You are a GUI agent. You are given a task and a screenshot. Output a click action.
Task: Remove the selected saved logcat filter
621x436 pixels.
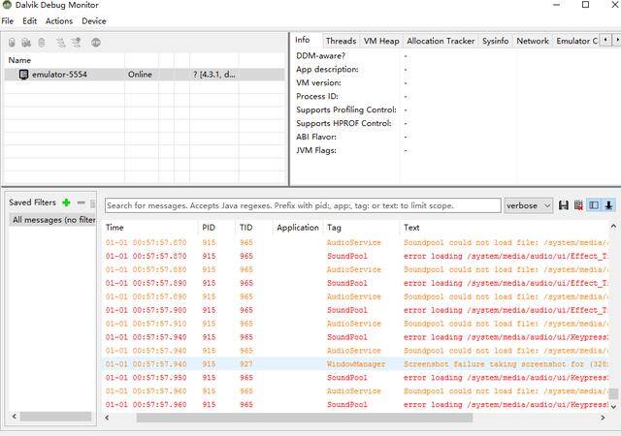point(81,202)
